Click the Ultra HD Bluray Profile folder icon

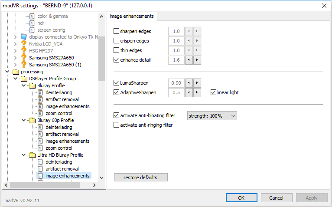(x=32, y=155)
